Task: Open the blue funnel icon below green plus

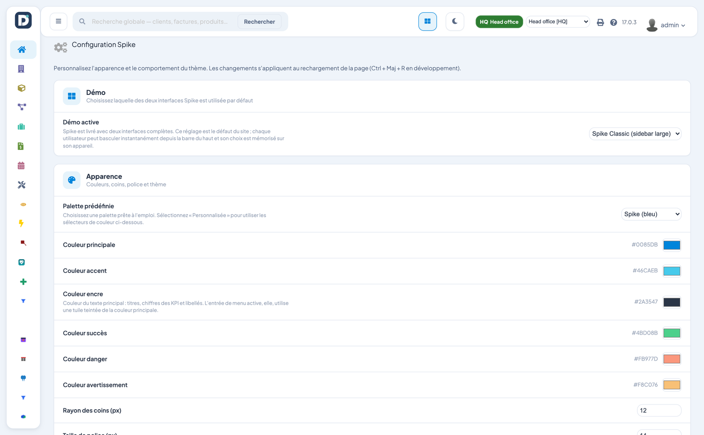Action: point(23,301)
